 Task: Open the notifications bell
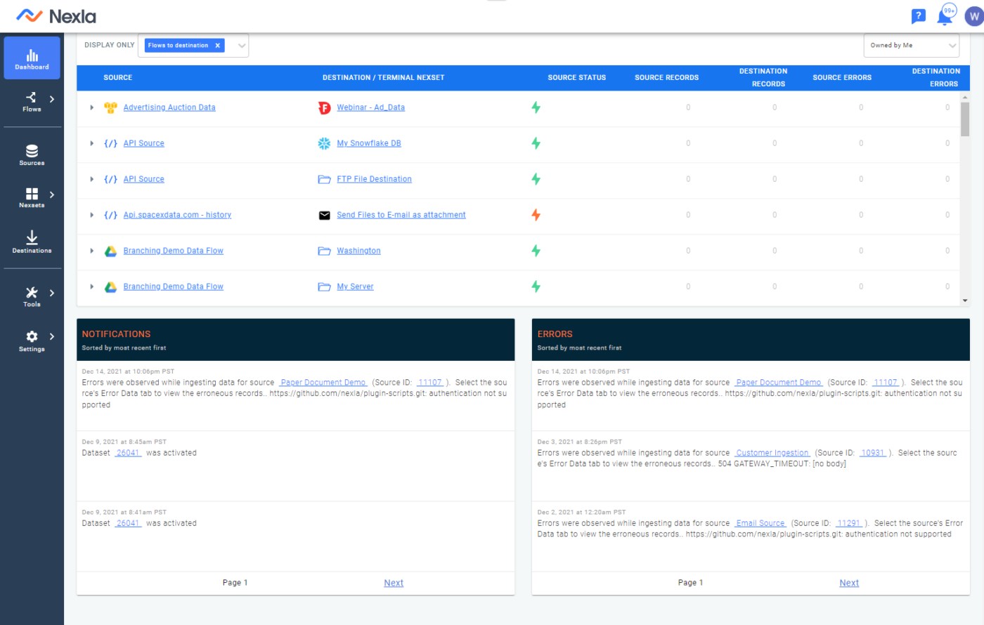click(x=945, y=15)
